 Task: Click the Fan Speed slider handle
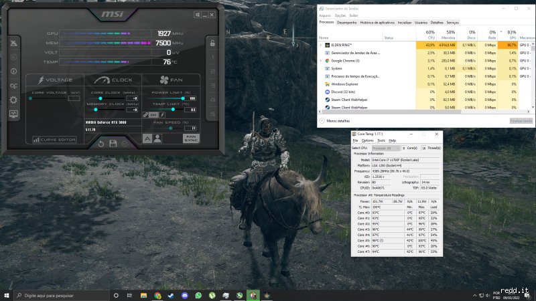171,128
